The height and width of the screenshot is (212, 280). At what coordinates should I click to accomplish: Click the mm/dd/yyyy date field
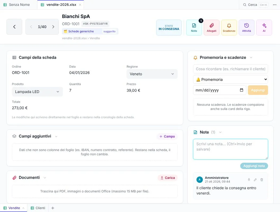click(220, 90)
